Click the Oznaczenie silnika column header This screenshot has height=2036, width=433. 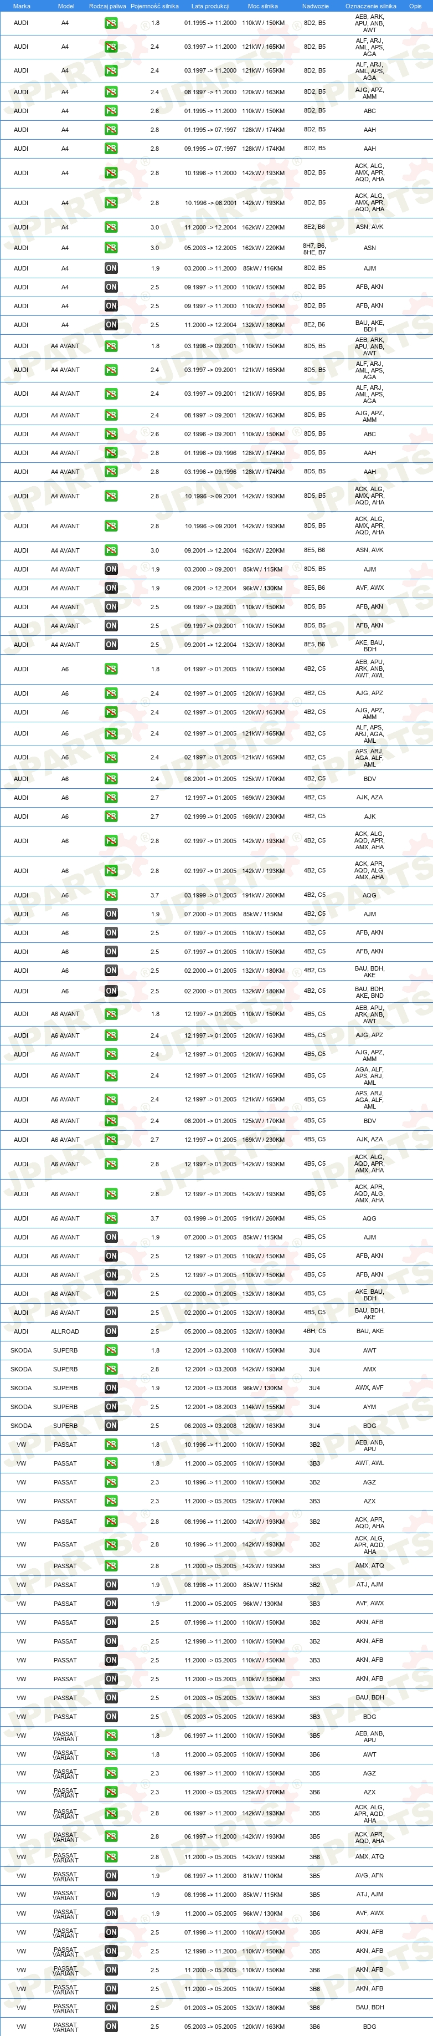click(x=370, y=6)
